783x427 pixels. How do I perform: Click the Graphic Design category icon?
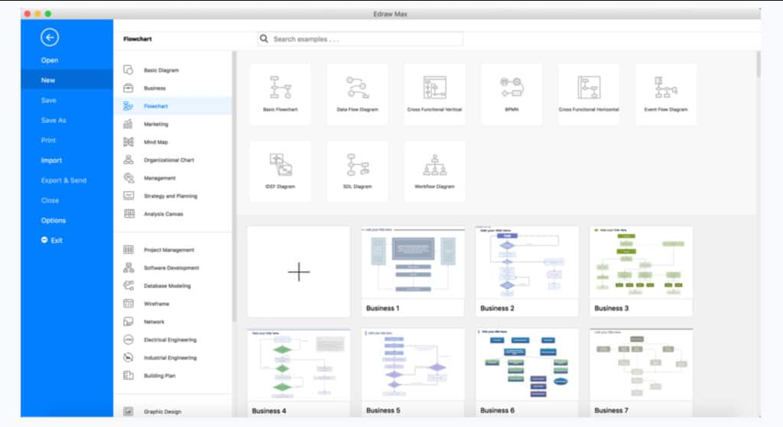(x=128, y=411)
